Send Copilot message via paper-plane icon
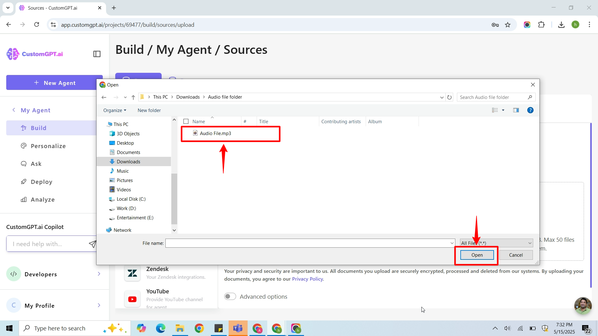The width and height of the screenshot is (598, 336). pyautogui.click(x=93, y=244)
